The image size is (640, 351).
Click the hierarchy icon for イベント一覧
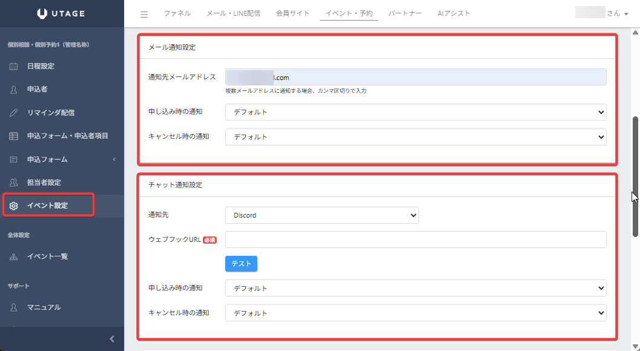13,256
